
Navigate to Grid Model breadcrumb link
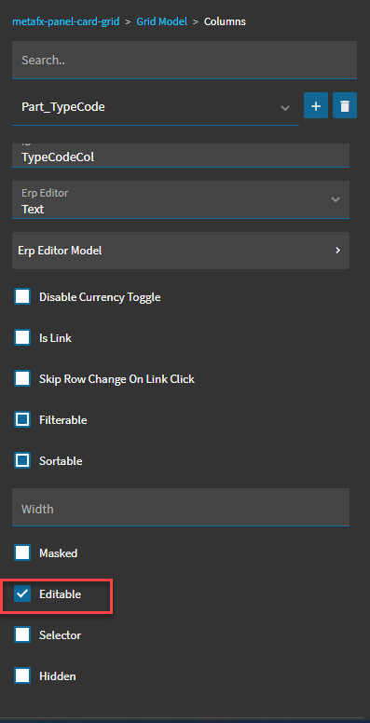tap(161, 21)
